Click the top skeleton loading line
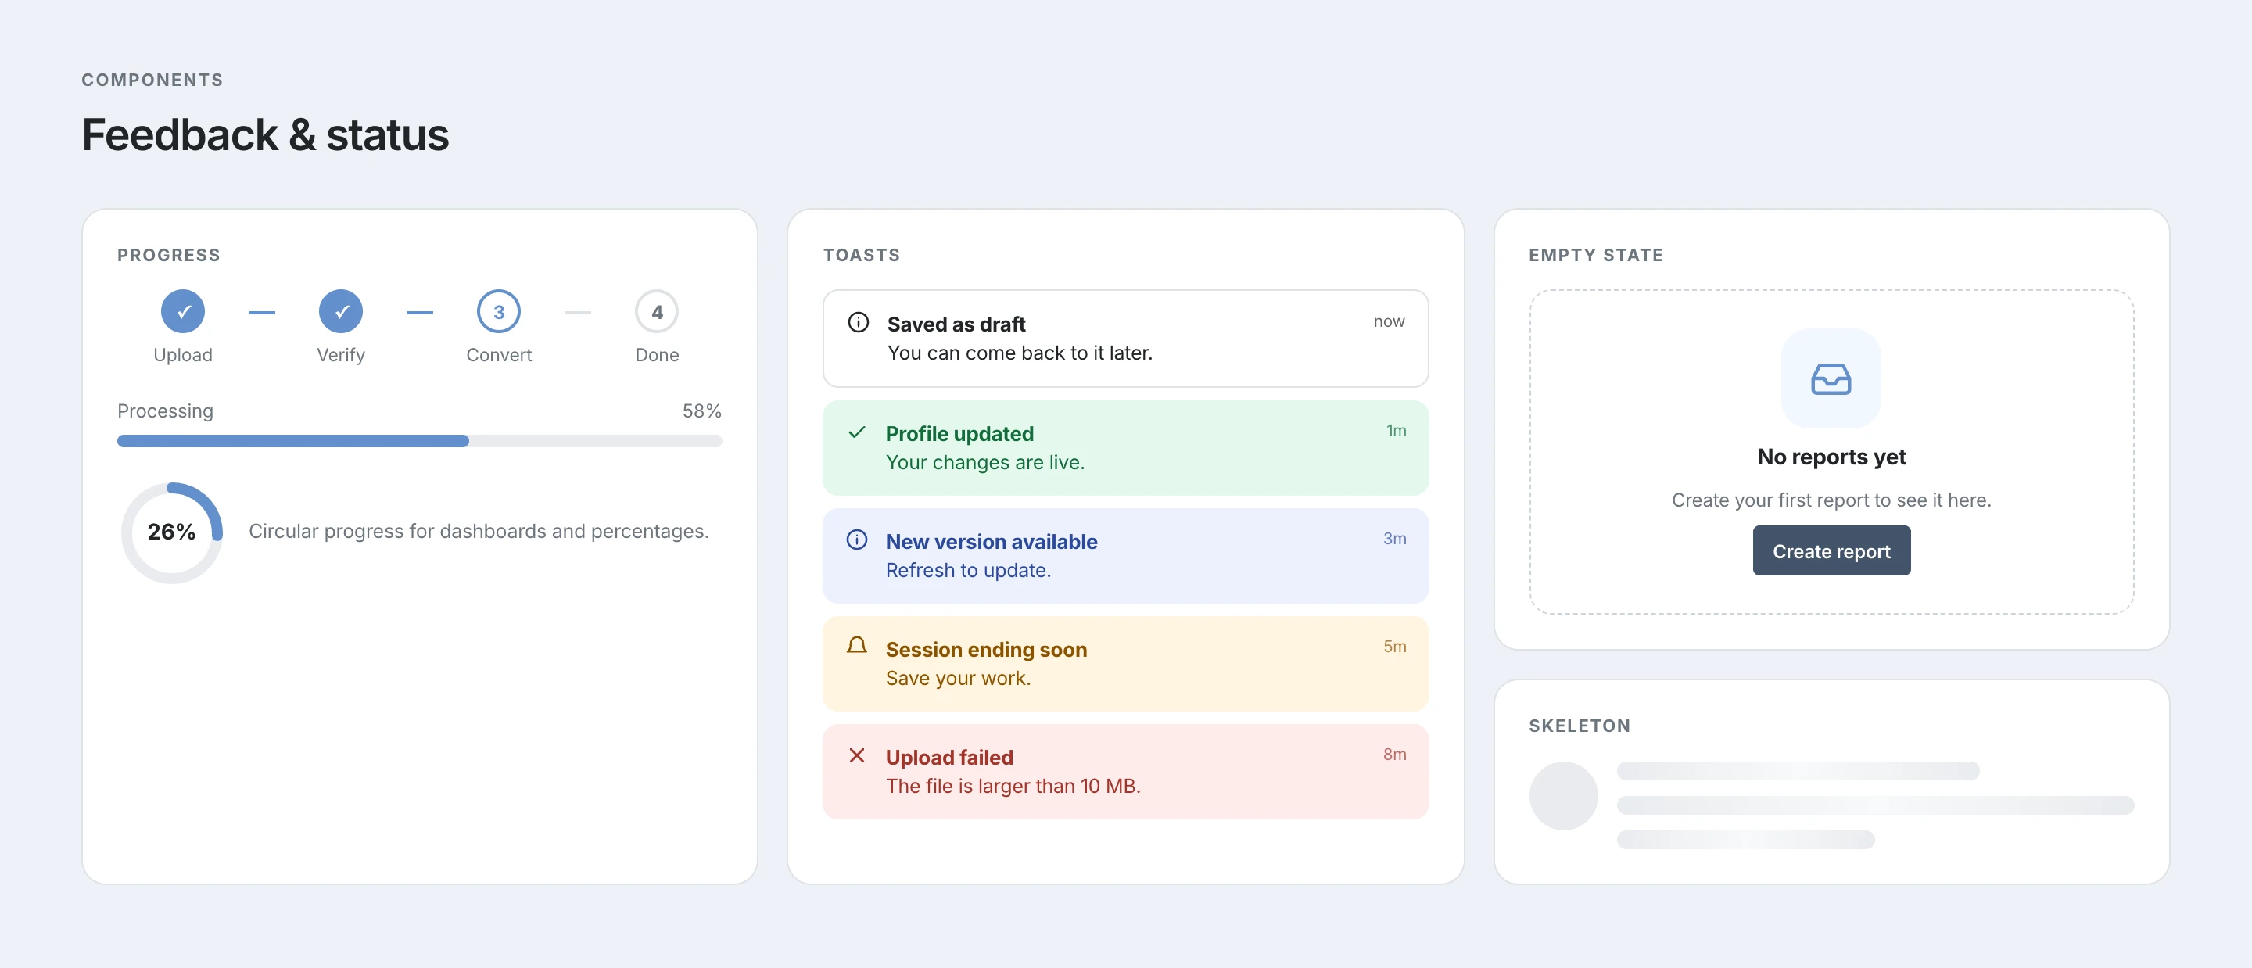Viewport: 2252px width, 968px height. pyautogui.click(x=1798, y=770)
